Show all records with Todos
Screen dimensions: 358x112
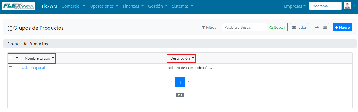[x=299, y=27]
